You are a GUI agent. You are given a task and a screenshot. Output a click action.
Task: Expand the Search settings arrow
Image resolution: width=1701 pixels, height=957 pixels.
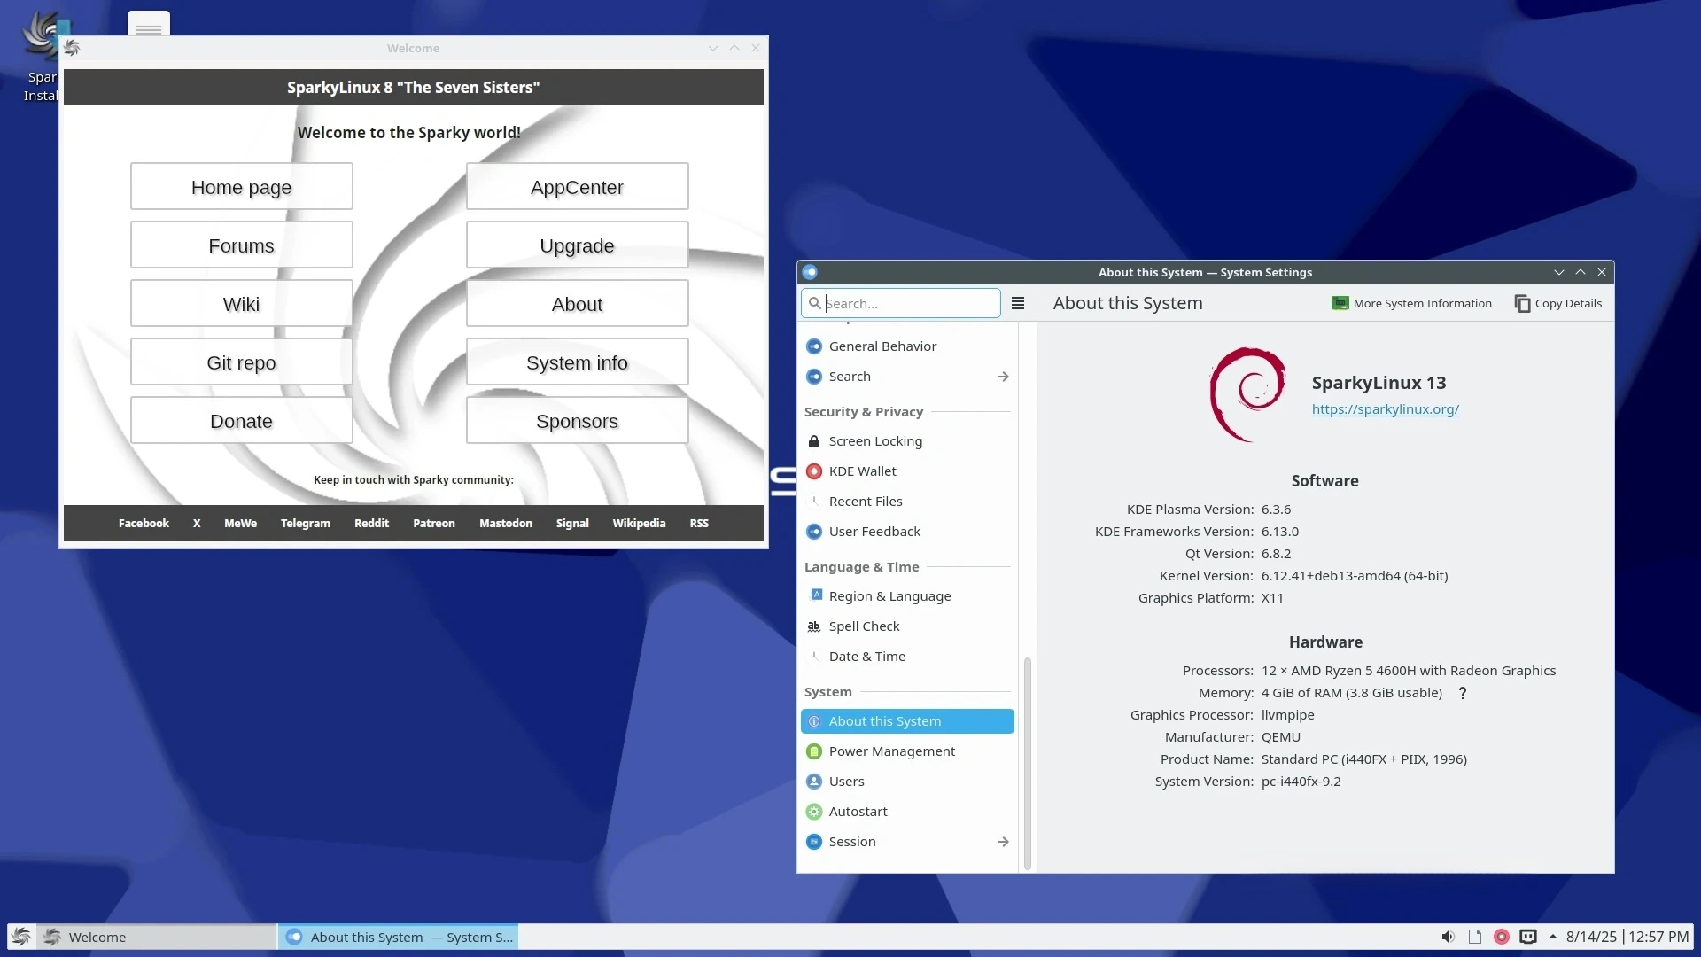1003,377
